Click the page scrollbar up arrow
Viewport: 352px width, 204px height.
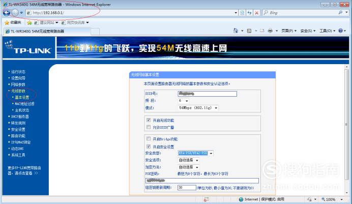[346, 67]
